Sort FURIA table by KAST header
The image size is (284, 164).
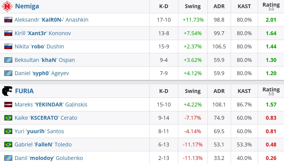pos(244,91)
